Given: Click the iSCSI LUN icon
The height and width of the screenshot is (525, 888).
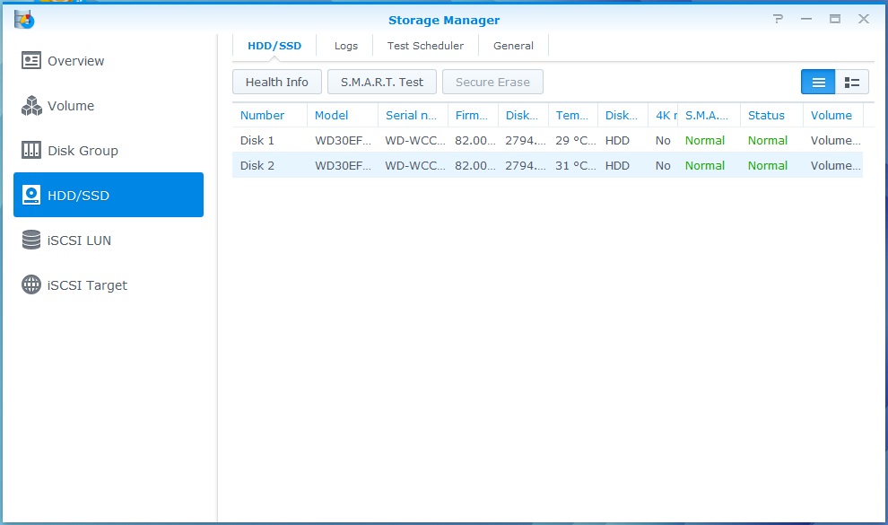Looking at the screenshot, I should coord(31,241).
